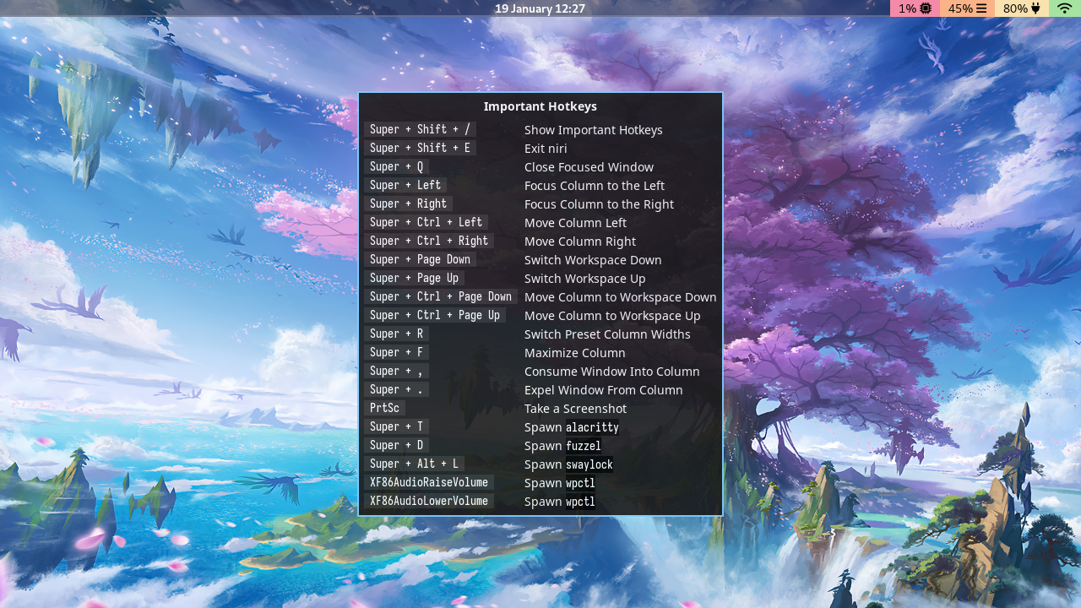Click the Close Focused Window description
Viewport: 1081px width, 608px height.
(x=589, y=167)
